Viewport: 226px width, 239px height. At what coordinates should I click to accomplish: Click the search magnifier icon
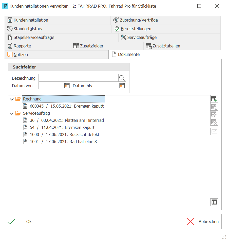(122, 78)
